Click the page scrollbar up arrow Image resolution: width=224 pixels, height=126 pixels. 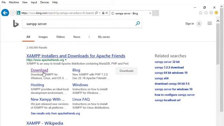coord(218,21)
